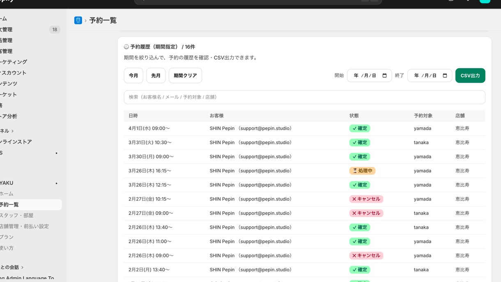This screenshot has width=501, height=282.
Task: Open スタッフ・部屋 in the sidebar
Action: click(17, 215)
